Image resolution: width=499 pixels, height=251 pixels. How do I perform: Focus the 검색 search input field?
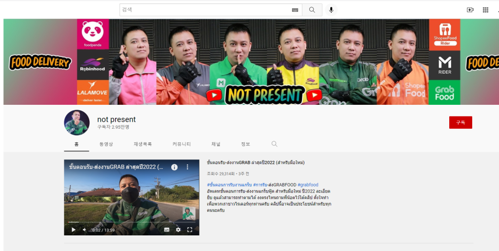point(205,10)
